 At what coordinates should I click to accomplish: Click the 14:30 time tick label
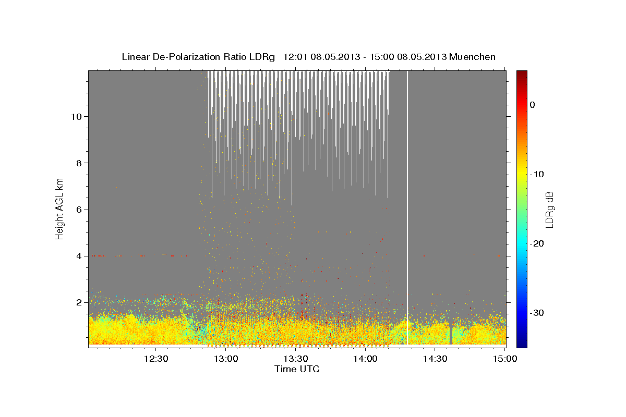[x=435, y=359]
